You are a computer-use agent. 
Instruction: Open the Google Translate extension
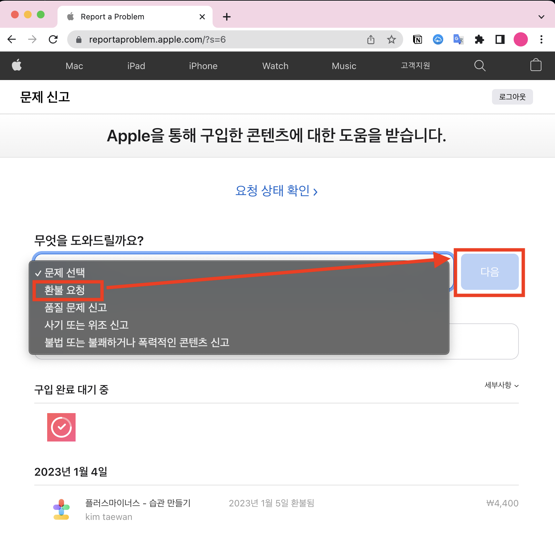pos(458,39)
